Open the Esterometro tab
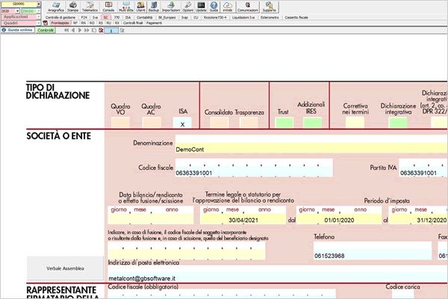The image size is (448, 299). [x=270, y=17]
